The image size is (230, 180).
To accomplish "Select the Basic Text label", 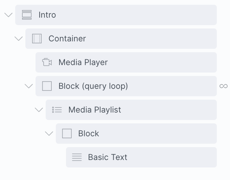I will tap(108, 157).
